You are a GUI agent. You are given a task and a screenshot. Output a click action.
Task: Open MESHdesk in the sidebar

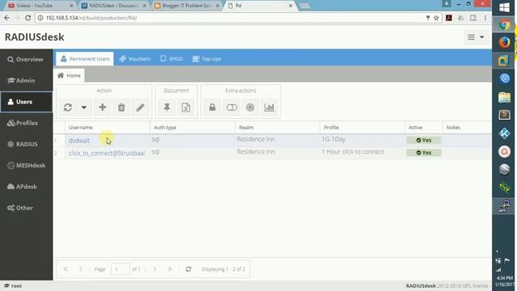(26, 165)
